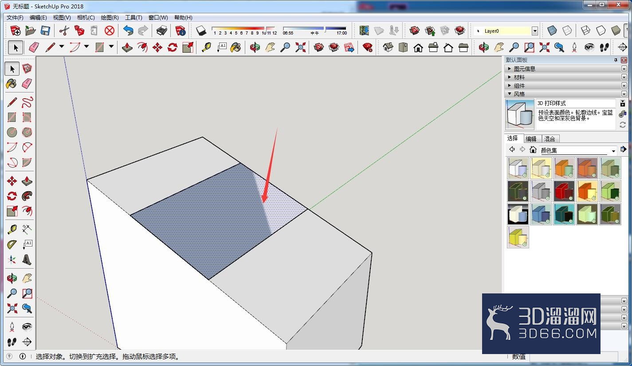Pick the blue box style thumbnail
The width and height of the screenshot is (632, 366).
pyautogui.click(x=541, y=214)
